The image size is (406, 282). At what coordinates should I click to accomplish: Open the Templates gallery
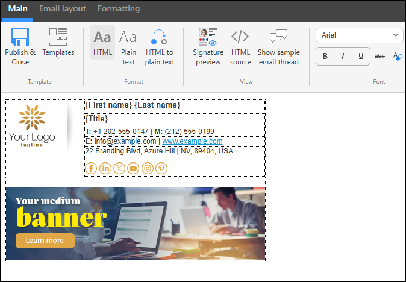point(58,43)
